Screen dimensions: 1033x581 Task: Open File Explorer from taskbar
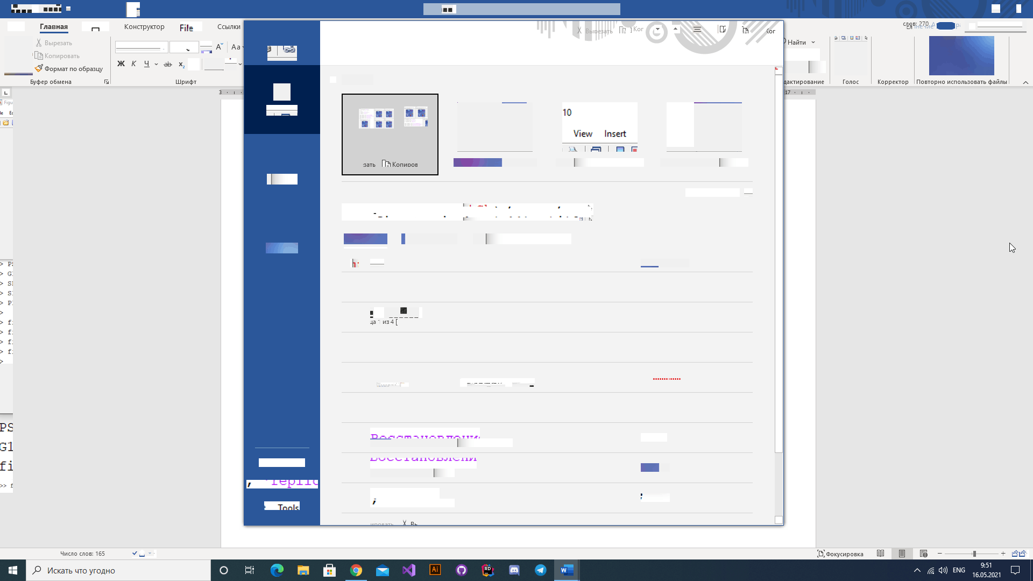[x=303, y=570]
